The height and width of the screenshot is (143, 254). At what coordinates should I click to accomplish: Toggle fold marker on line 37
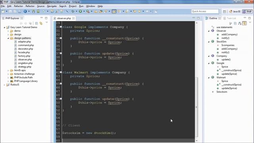(x=61, y=53)
